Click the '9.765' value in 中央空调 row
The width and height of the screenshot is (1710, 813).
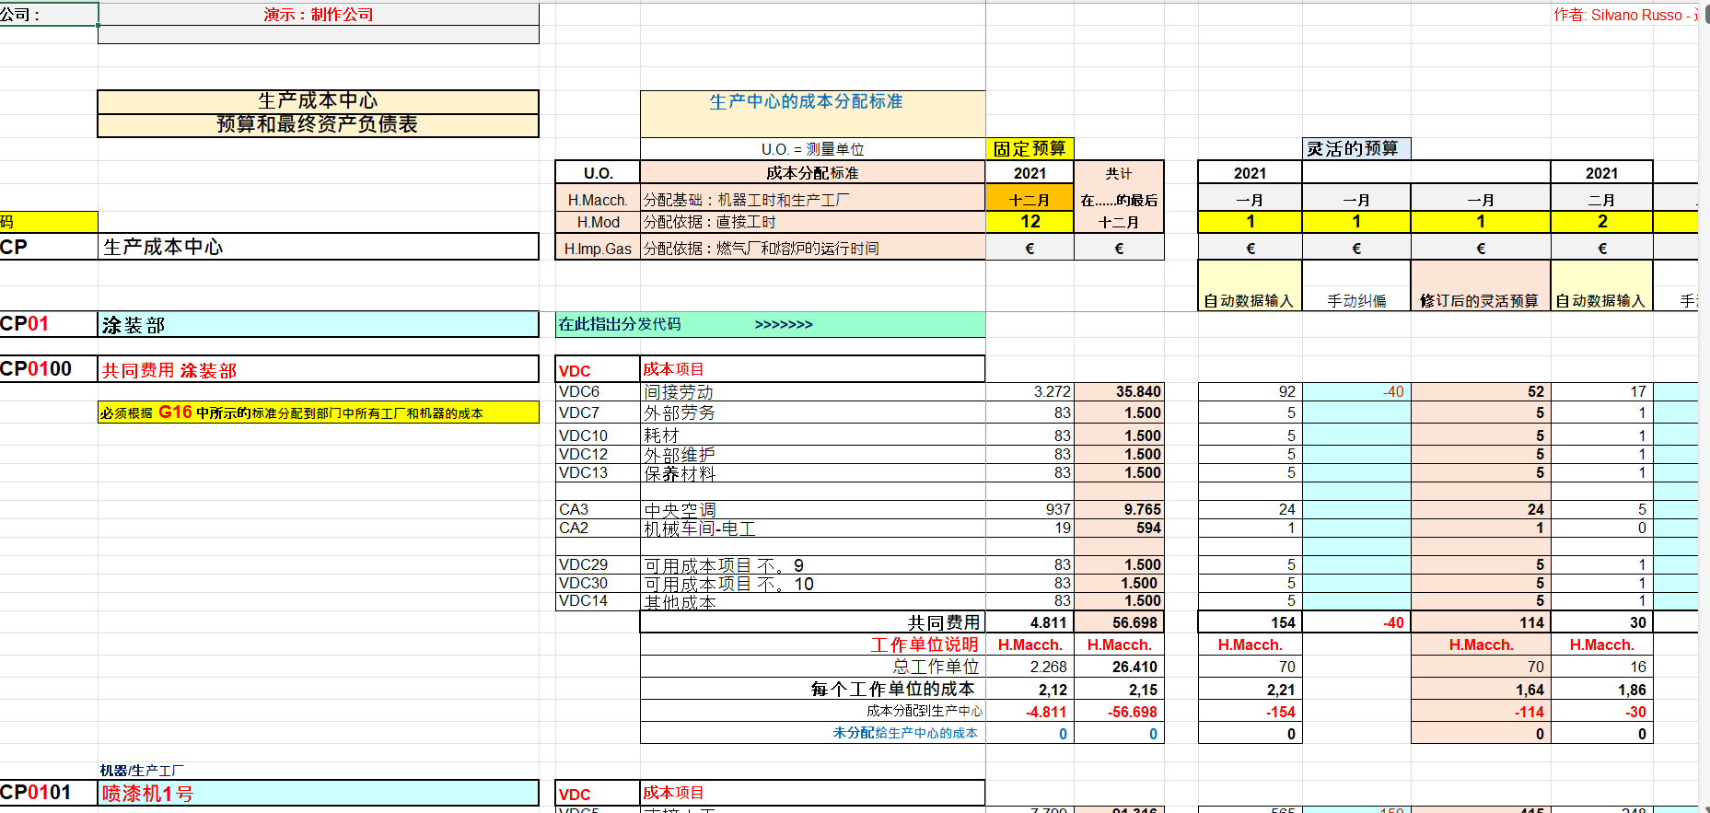click(1119, 509)
